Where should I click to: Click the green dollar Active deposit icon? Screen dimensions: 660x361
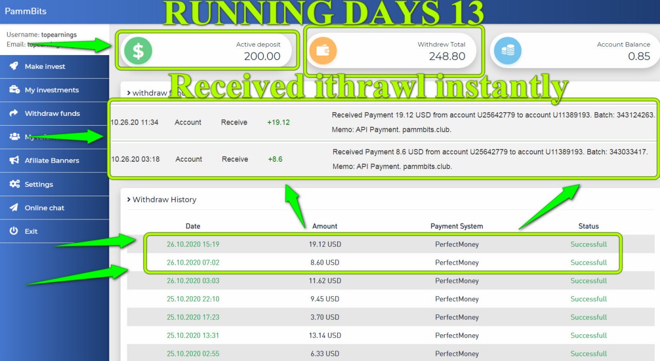pyautogui.click(x=138, y=50)
